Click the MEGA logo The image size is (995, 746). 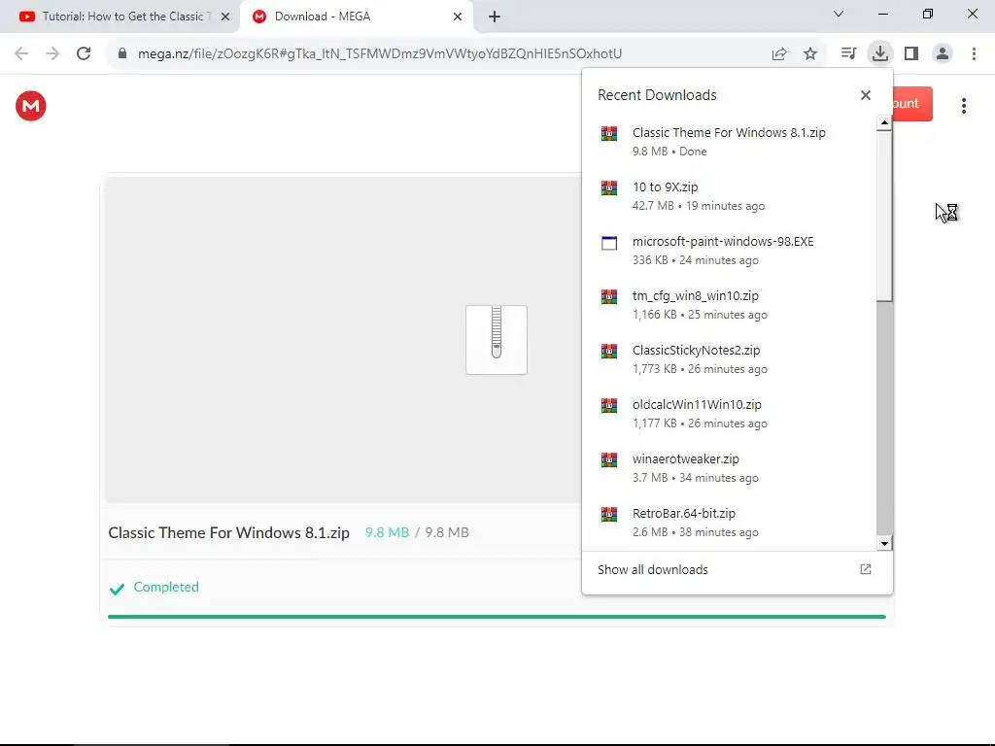(x=30, y=106)
